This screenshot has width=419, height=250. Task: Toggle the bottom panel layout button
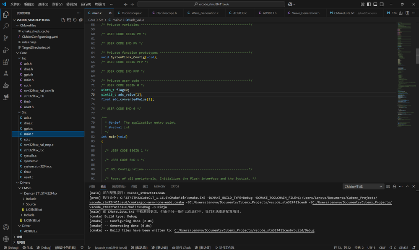tap(375, 4)
